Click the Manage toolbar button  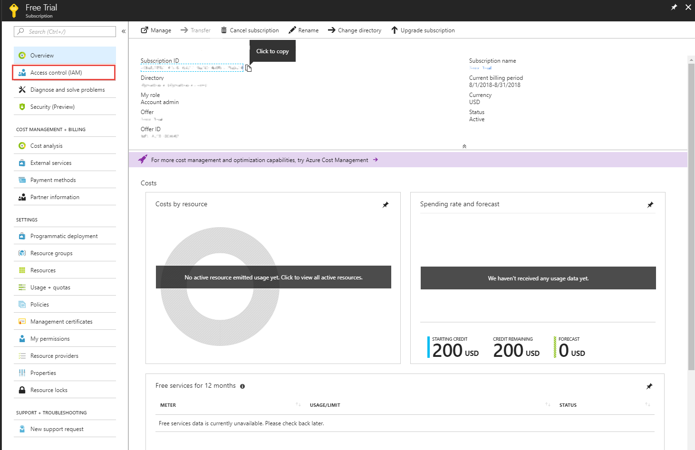[x=156, y=30]
